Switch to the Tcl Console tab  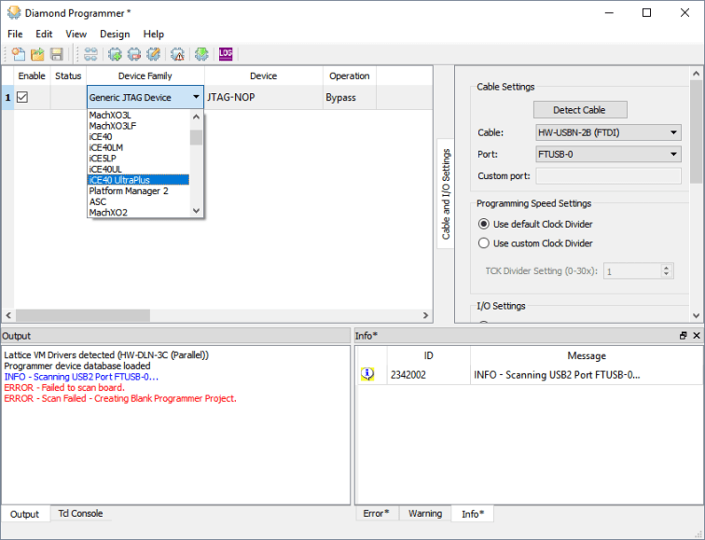(80, 513)
